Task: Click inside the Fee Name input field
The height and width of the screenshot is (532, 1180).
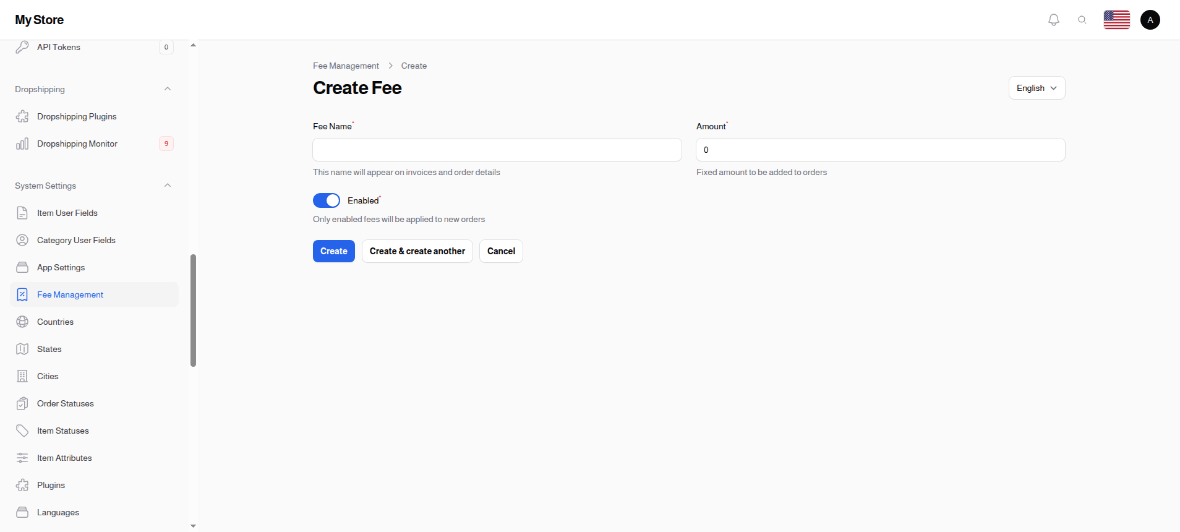Action: (497, 150)
